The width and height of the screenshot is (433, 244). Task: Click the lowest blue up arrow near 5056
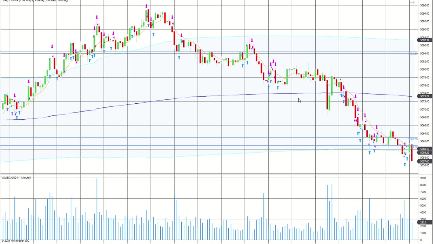(405, 164)
